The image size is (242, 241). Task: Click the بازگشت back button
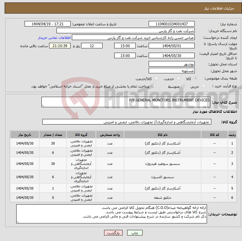113,233
